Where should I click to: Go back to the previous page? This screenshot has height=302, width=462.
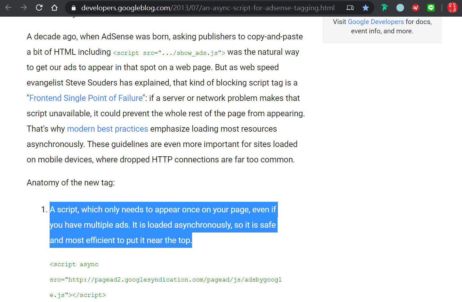[8, 8]
